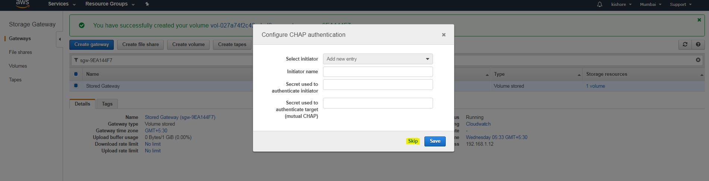
Task: Click the pin shortcut icon in navbar
Action: [x=147, y=4]
